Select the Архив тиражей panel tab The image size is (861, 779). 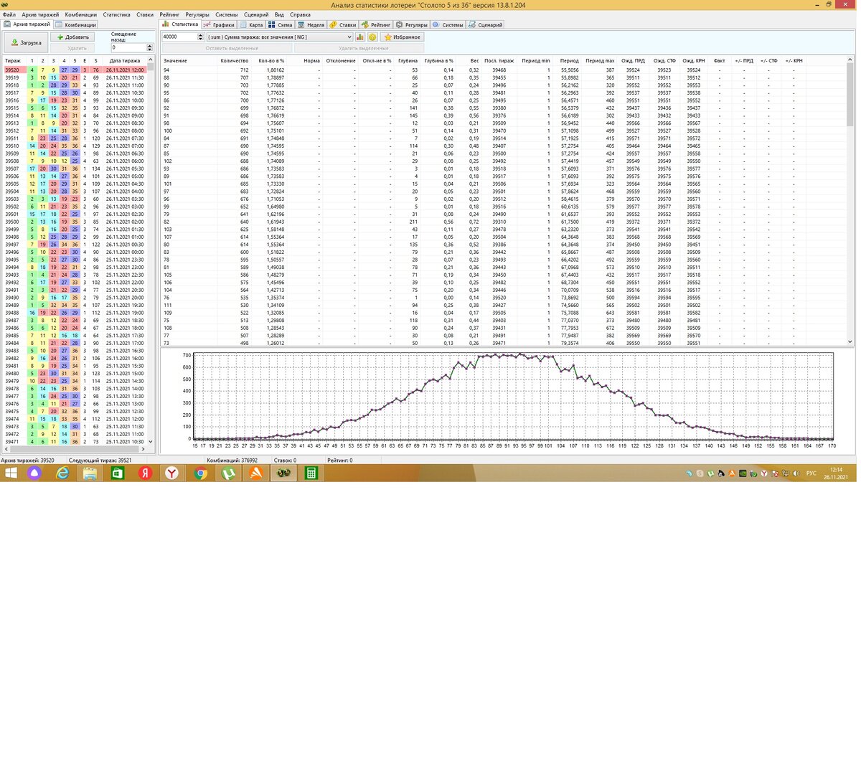click(27, 24)
